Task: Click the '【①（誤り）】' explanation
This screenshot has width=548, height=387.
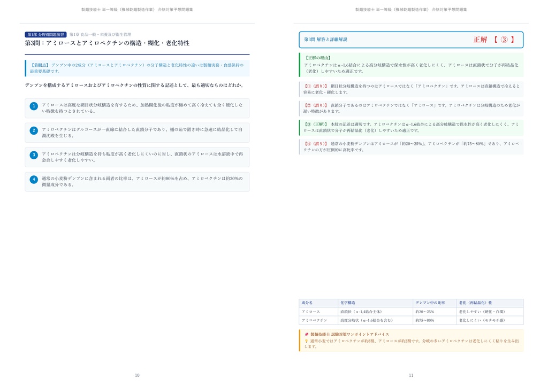Action: pos(411,89)
